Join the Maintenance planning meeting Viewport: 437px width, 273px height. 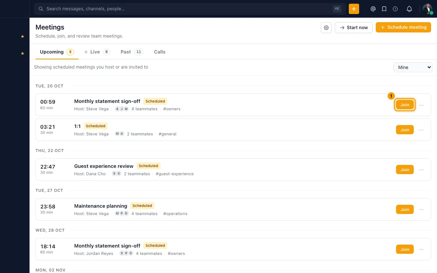pos(405,210)
